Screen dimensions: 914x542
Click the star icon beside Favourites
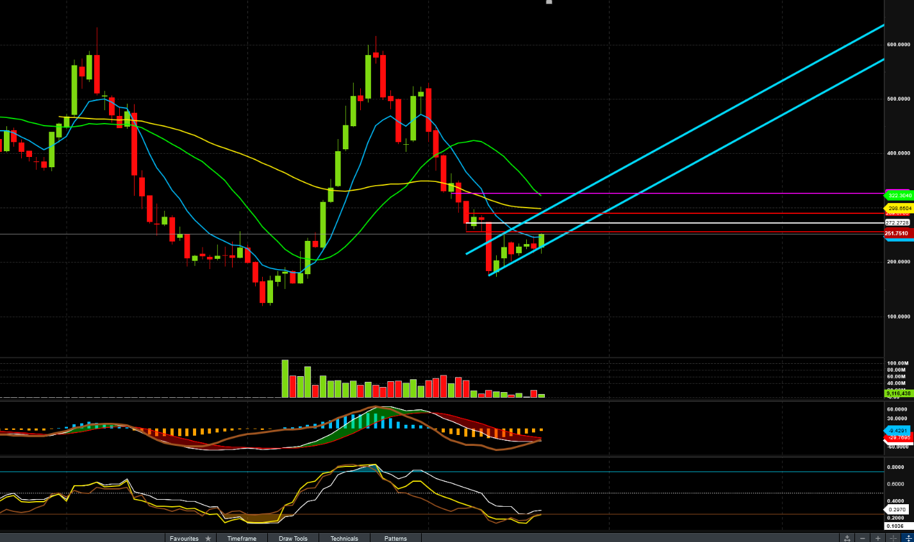coord(208,538)
